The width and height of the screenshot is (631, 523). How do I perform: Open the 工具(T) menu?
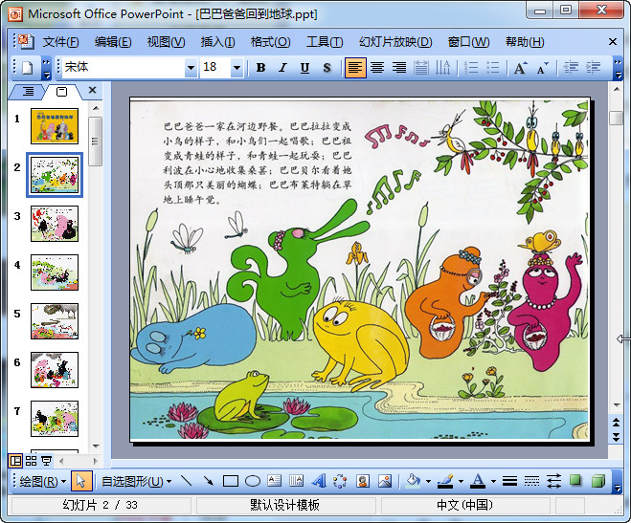325,42
